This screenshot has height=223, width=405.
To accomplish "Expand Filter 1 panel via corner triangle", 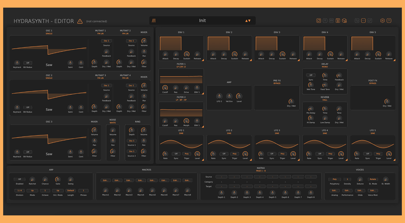I will point(203,93).
